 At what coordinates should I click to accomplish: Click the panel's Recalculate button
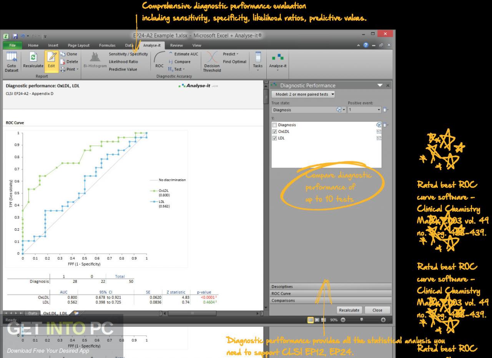point(349,310)
